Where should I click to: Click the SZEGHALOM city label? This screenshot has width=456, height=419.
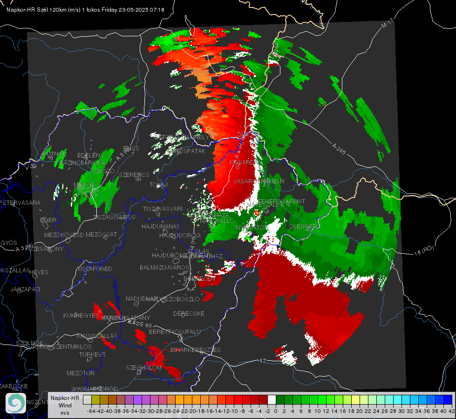[143, 367]
